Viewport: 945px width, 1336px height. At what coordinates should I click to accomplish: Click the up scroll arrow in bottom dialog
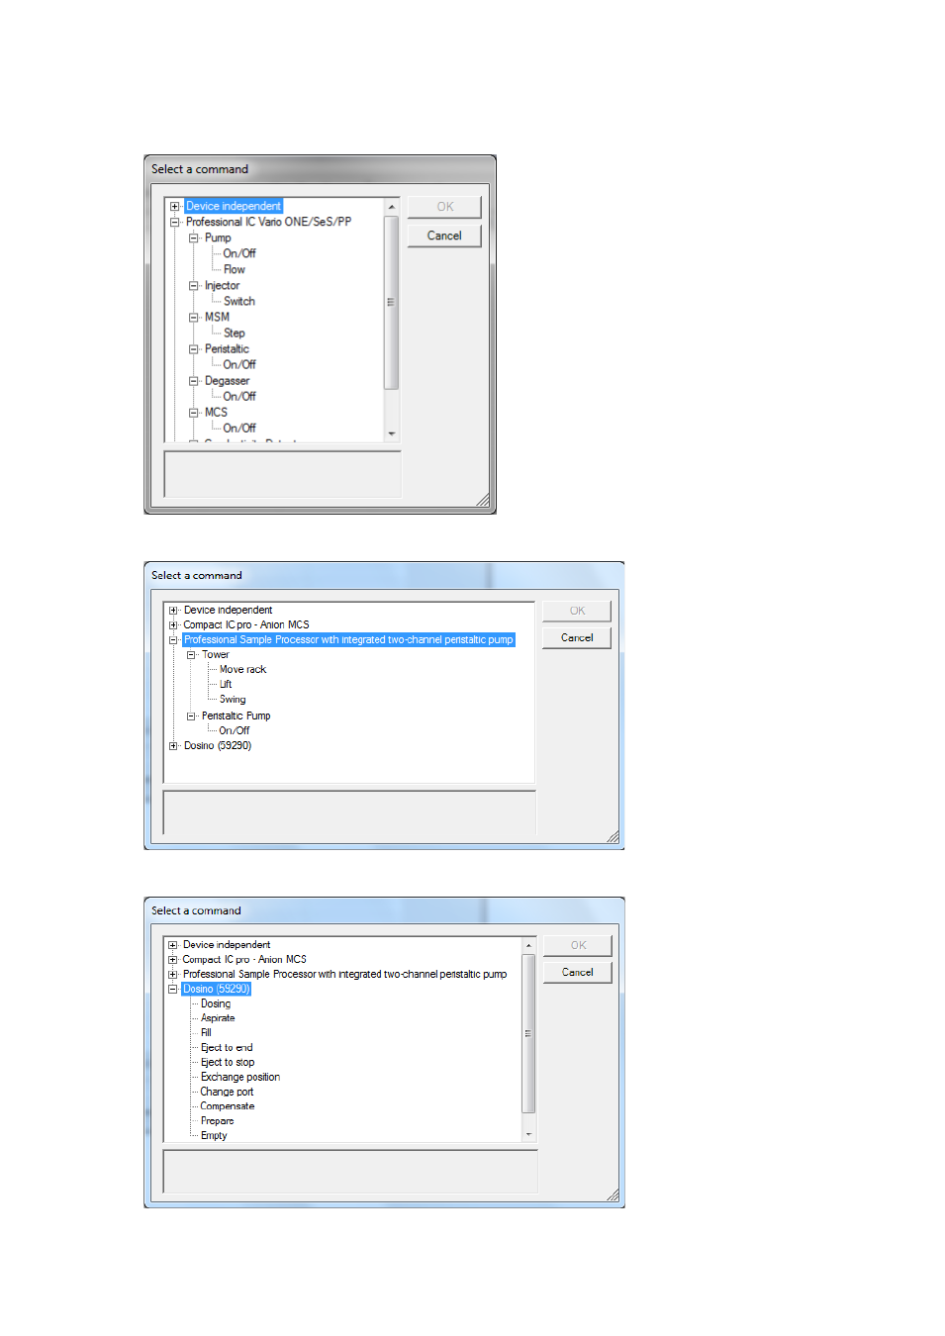coord(528,945)
